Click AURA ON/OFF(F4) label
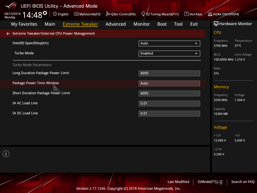Image resolution: width=257 pixels, height=193 pixels. pyautogui.click(x=226, y=14)
